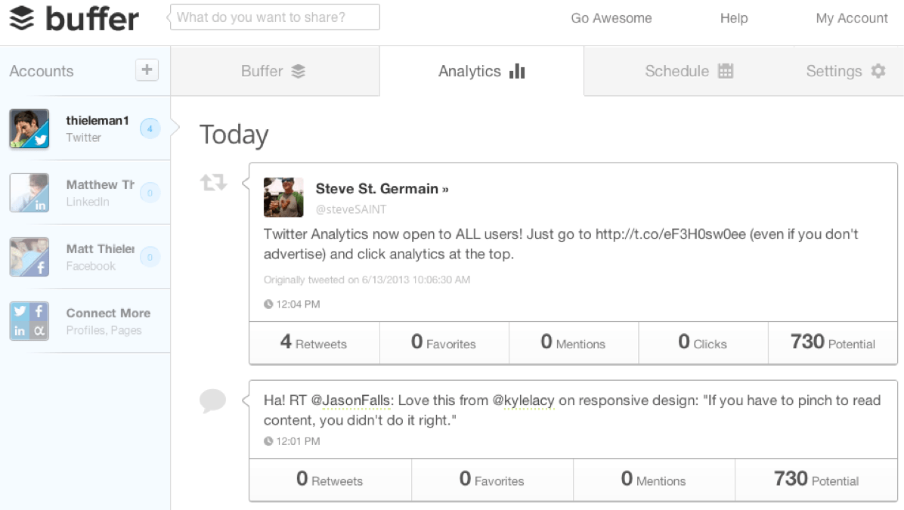This screenshot has height=510, width=904.
Task: Click the speech bubble icon beside JasonFalls tweet
Action: pyautogui.click(x=212, y=400)
